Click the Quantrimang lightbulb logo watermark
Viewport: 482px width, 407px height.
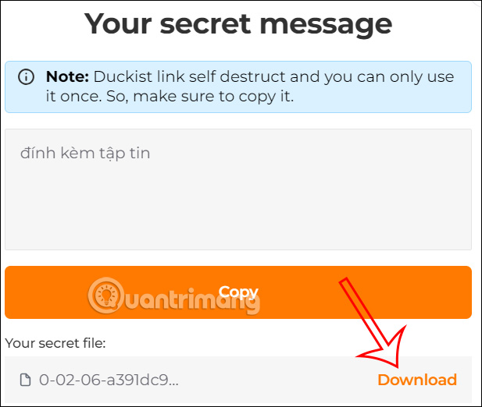[106, 296]
